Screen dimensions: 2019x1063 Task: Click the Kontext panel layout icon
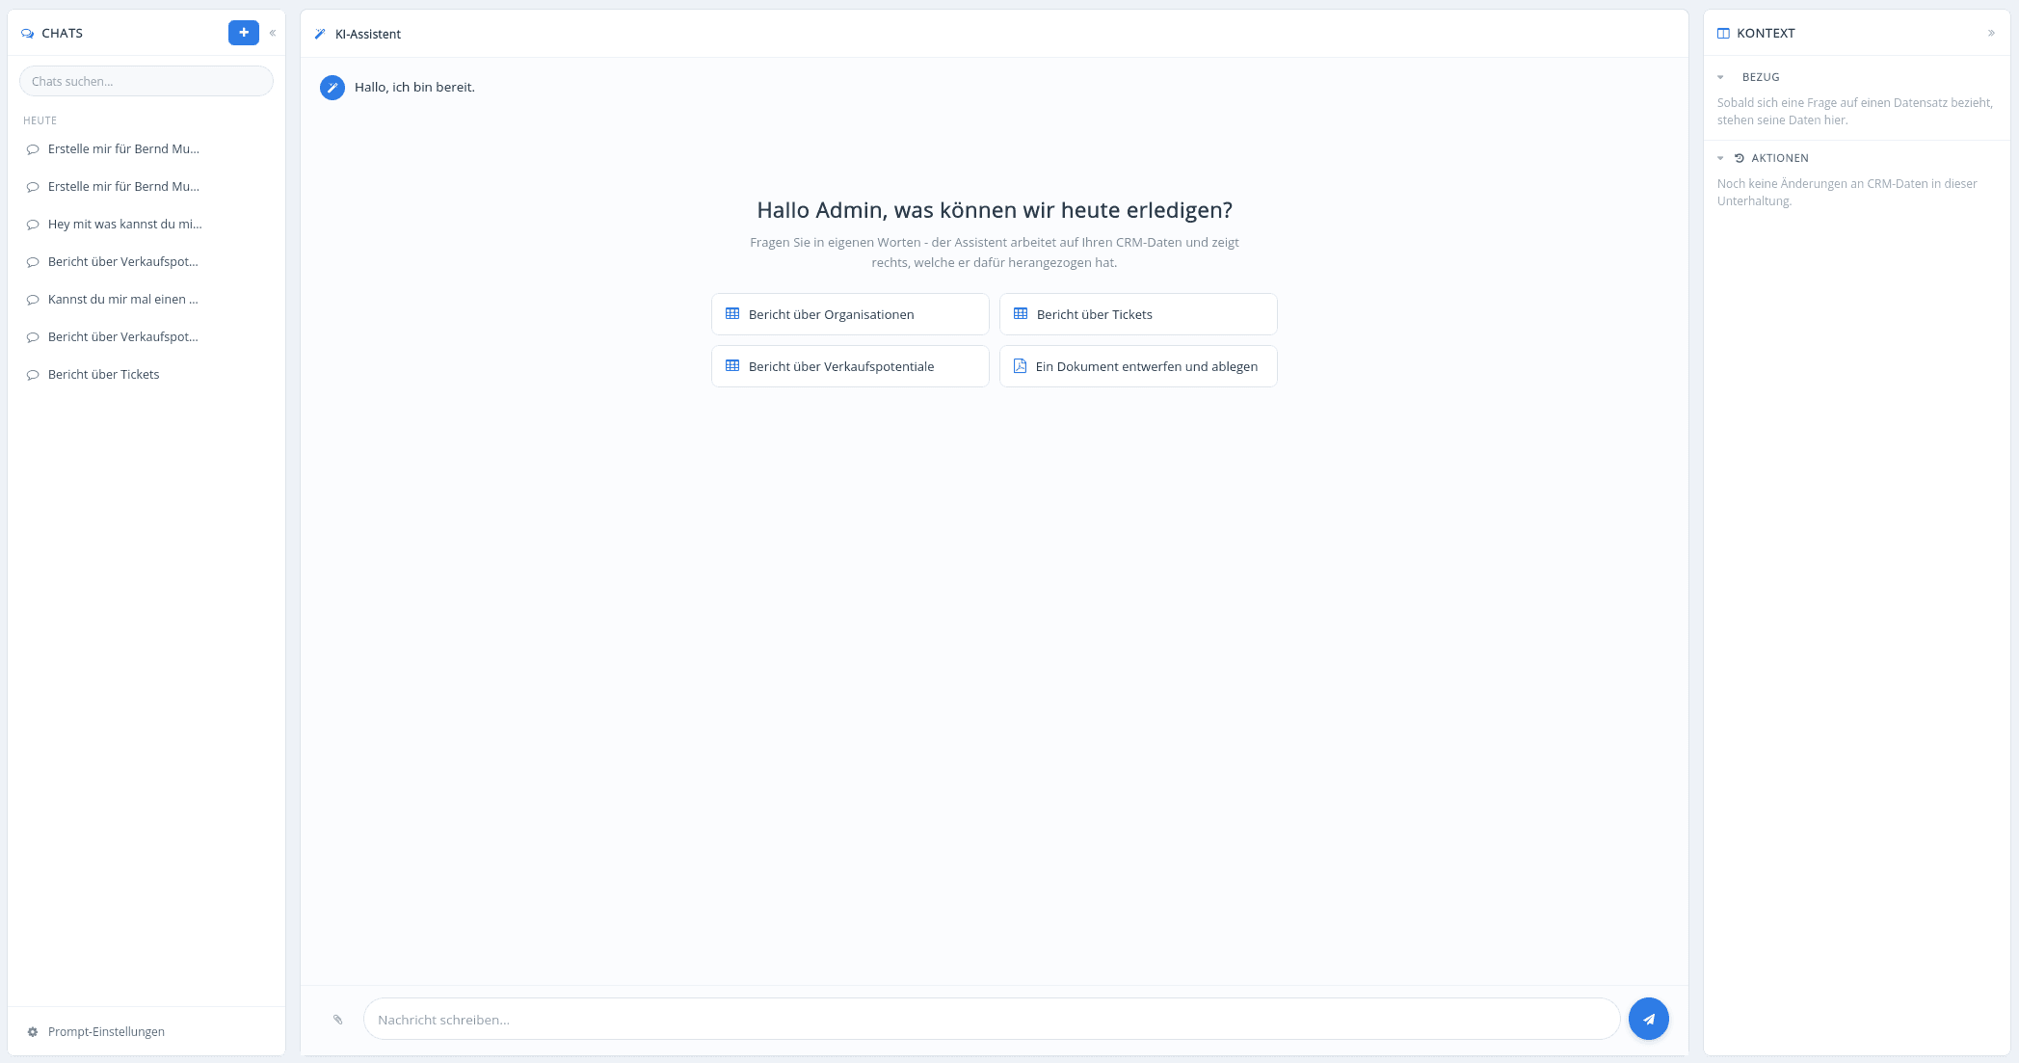[1723, 33]
